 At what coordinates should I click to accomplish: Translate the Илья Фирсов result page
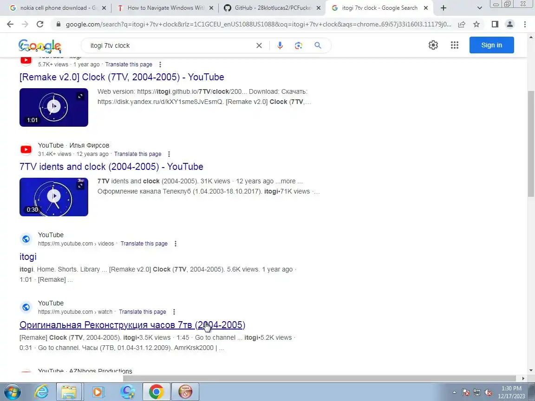tap(138, 154)
